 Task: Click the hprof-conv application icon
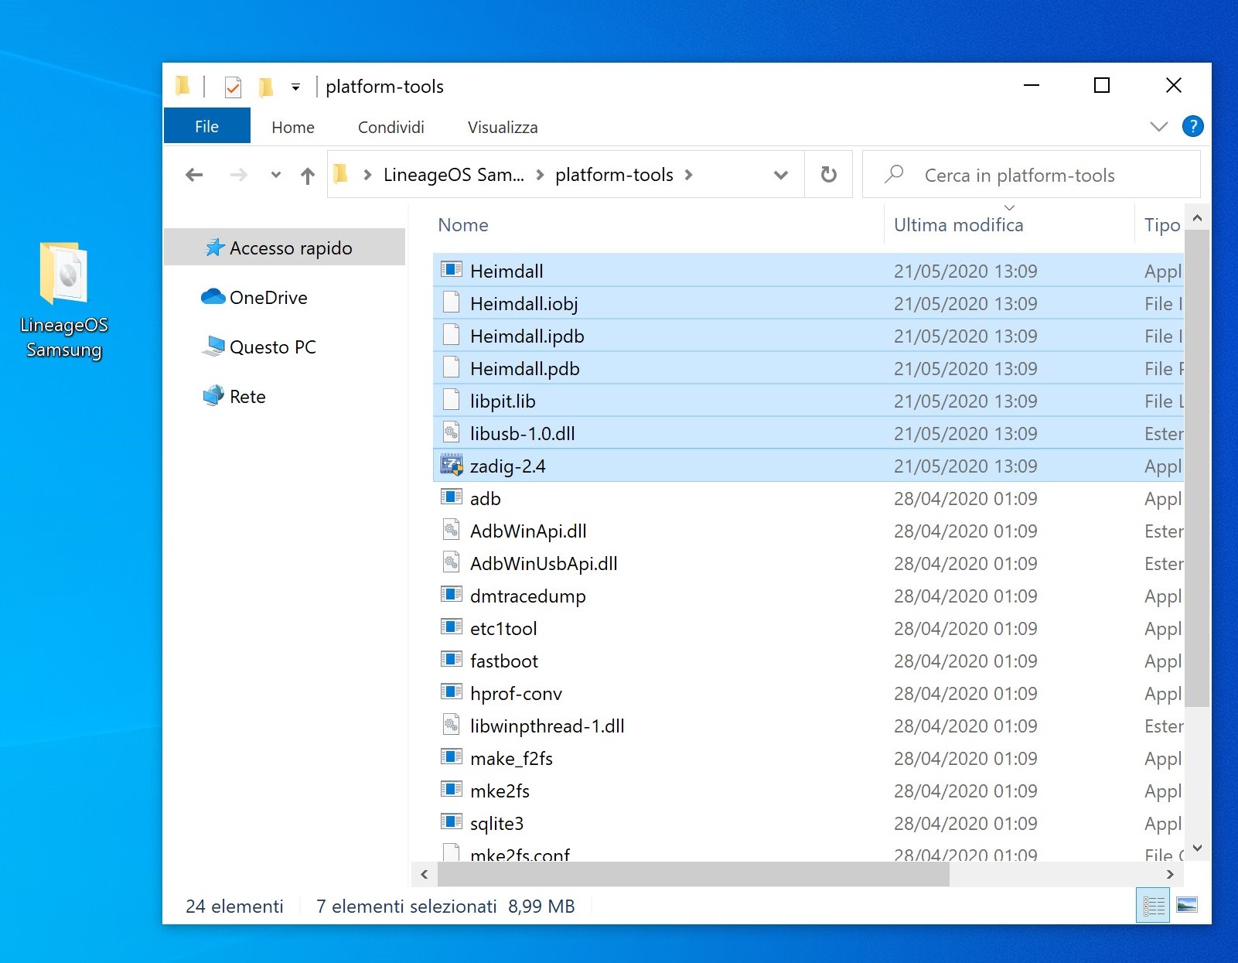(x=452, y=692)
